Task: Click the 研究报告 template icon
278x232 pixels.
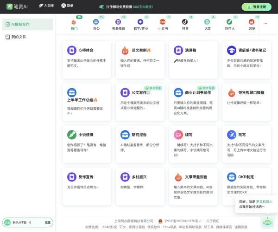Action: pyautogui.click(x=125, y=135)
